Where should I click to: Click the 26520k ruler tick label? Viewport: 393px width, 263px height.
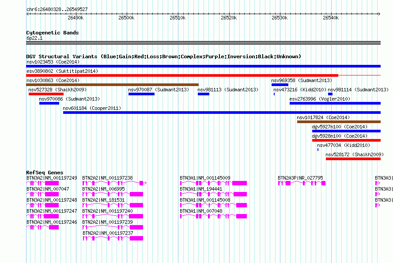pos(229,18)
